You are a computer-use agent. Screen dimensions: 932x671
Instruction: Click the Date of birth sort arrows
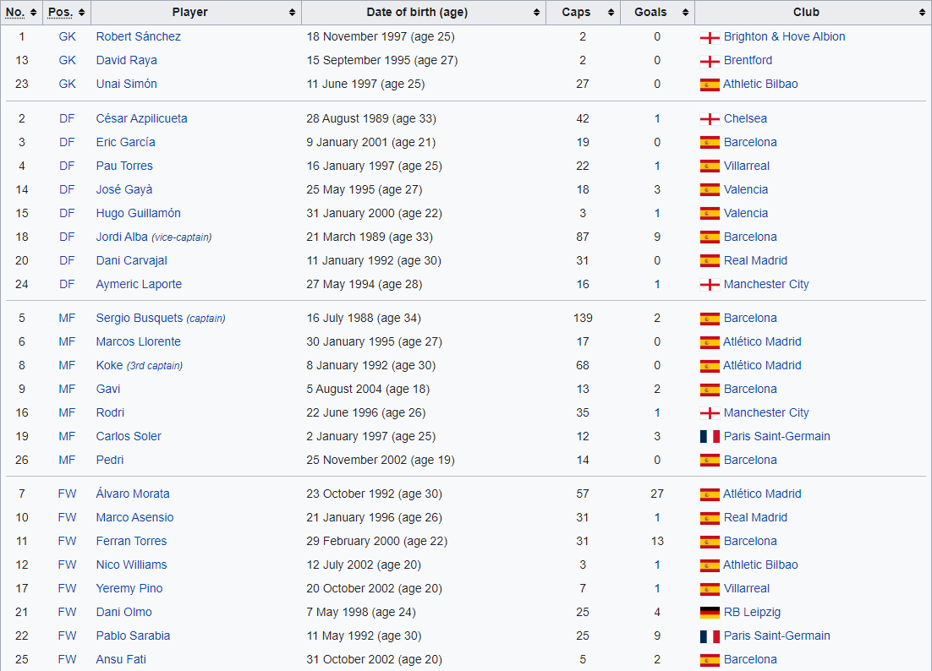[x=537, y=13]
